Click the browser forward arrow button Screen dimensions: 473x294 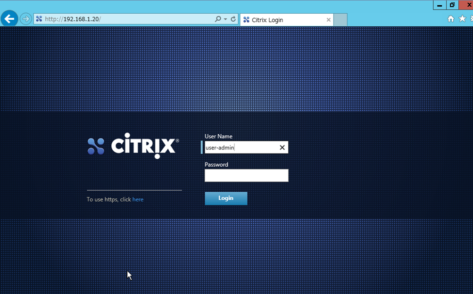26,19
